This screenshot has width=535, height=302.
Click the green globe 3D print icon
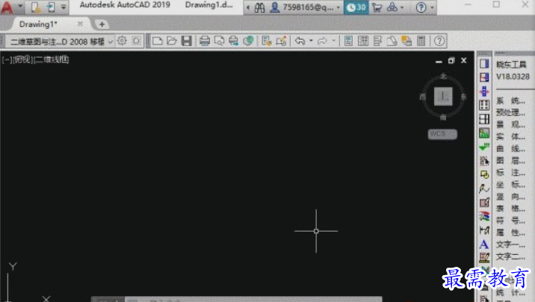point(248,41)
